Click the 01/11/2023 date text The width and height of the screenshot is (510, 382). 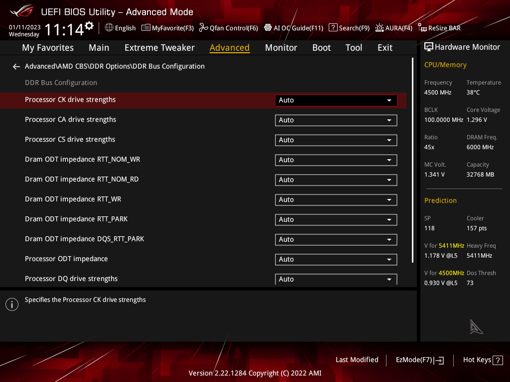[25, 27]
